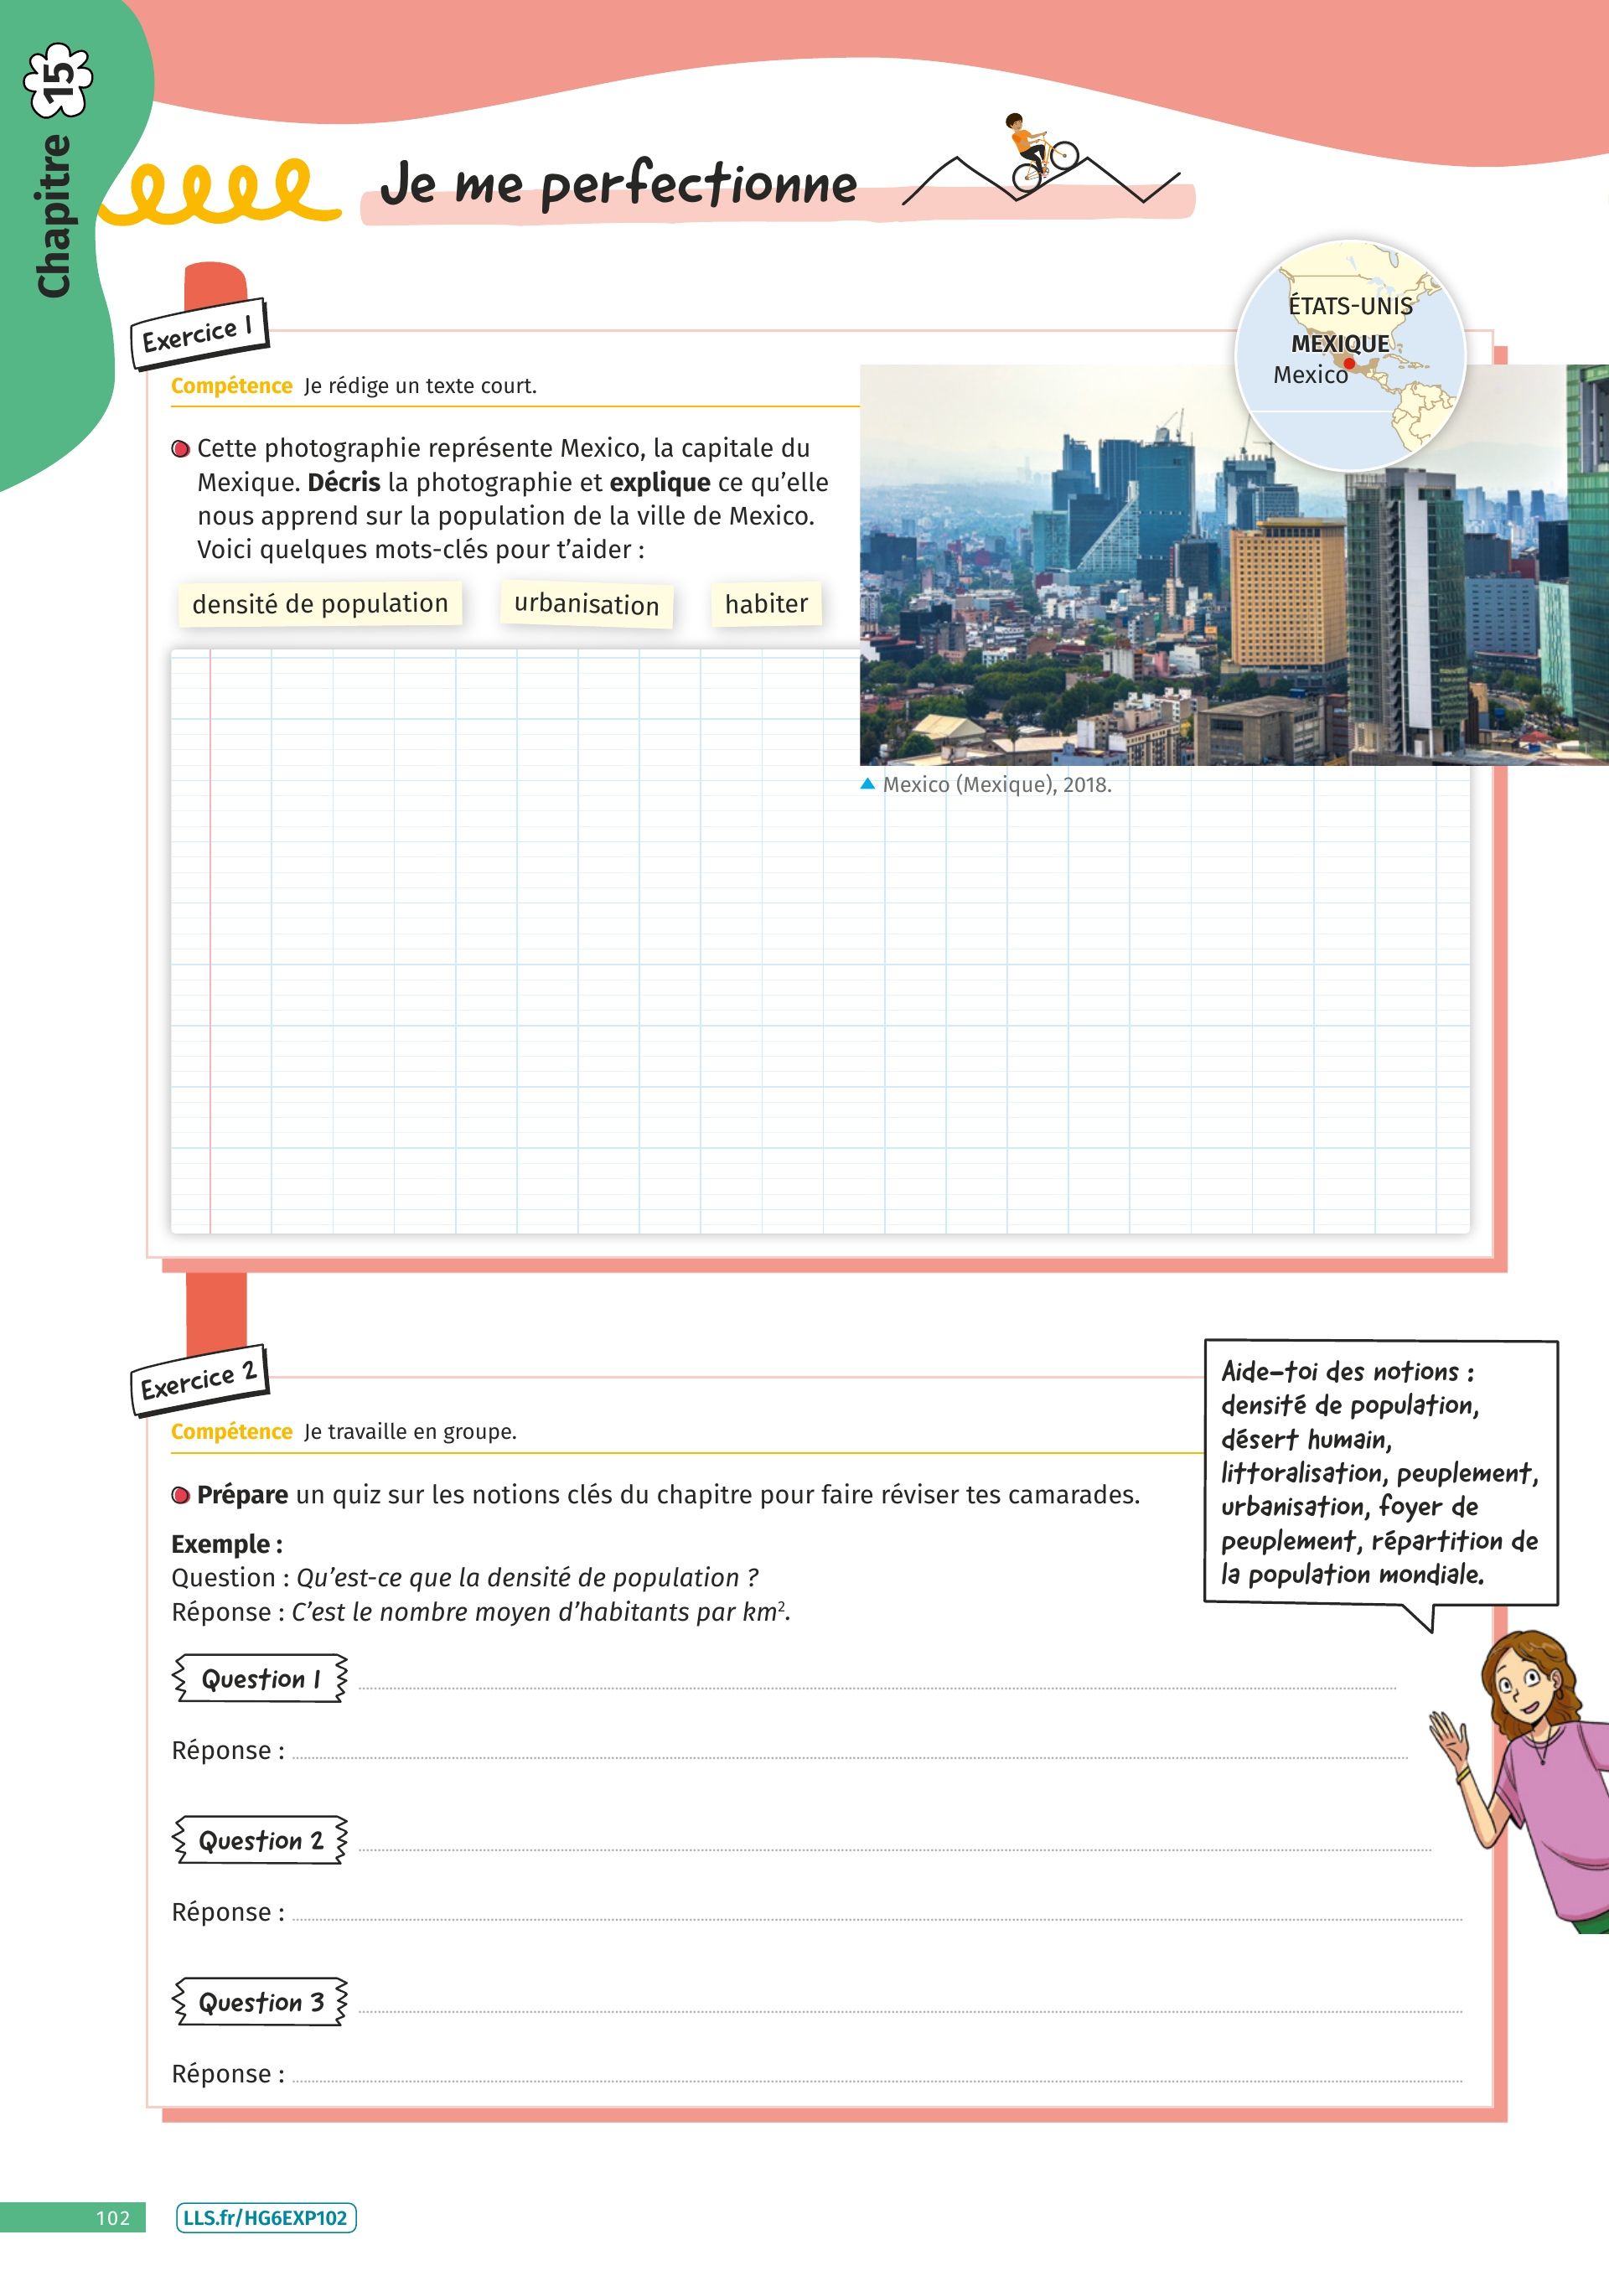Viewport: 1609px width, 2276px height.
Task: Select the 'urbanisation' keyword tag
Action: tap(586, 605)
